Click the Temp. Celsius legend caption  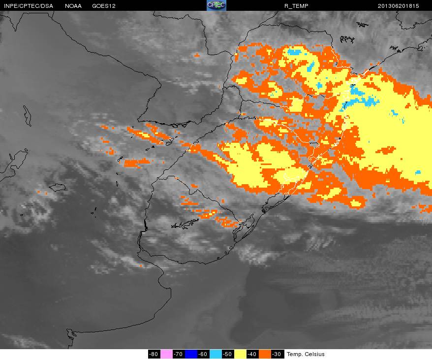click(x=306, y=354)
